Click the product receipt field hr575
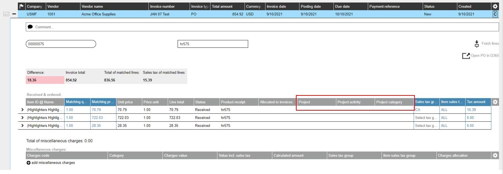Image resolution: width=503 pixels, height=174 pixels. point(213,44)
